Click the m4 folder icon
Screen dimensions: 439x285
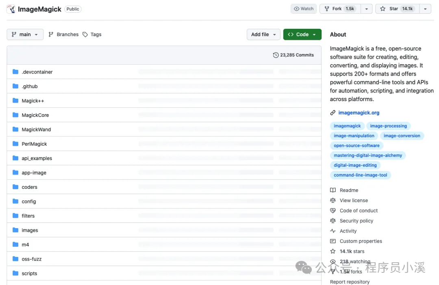coord(15,245)
